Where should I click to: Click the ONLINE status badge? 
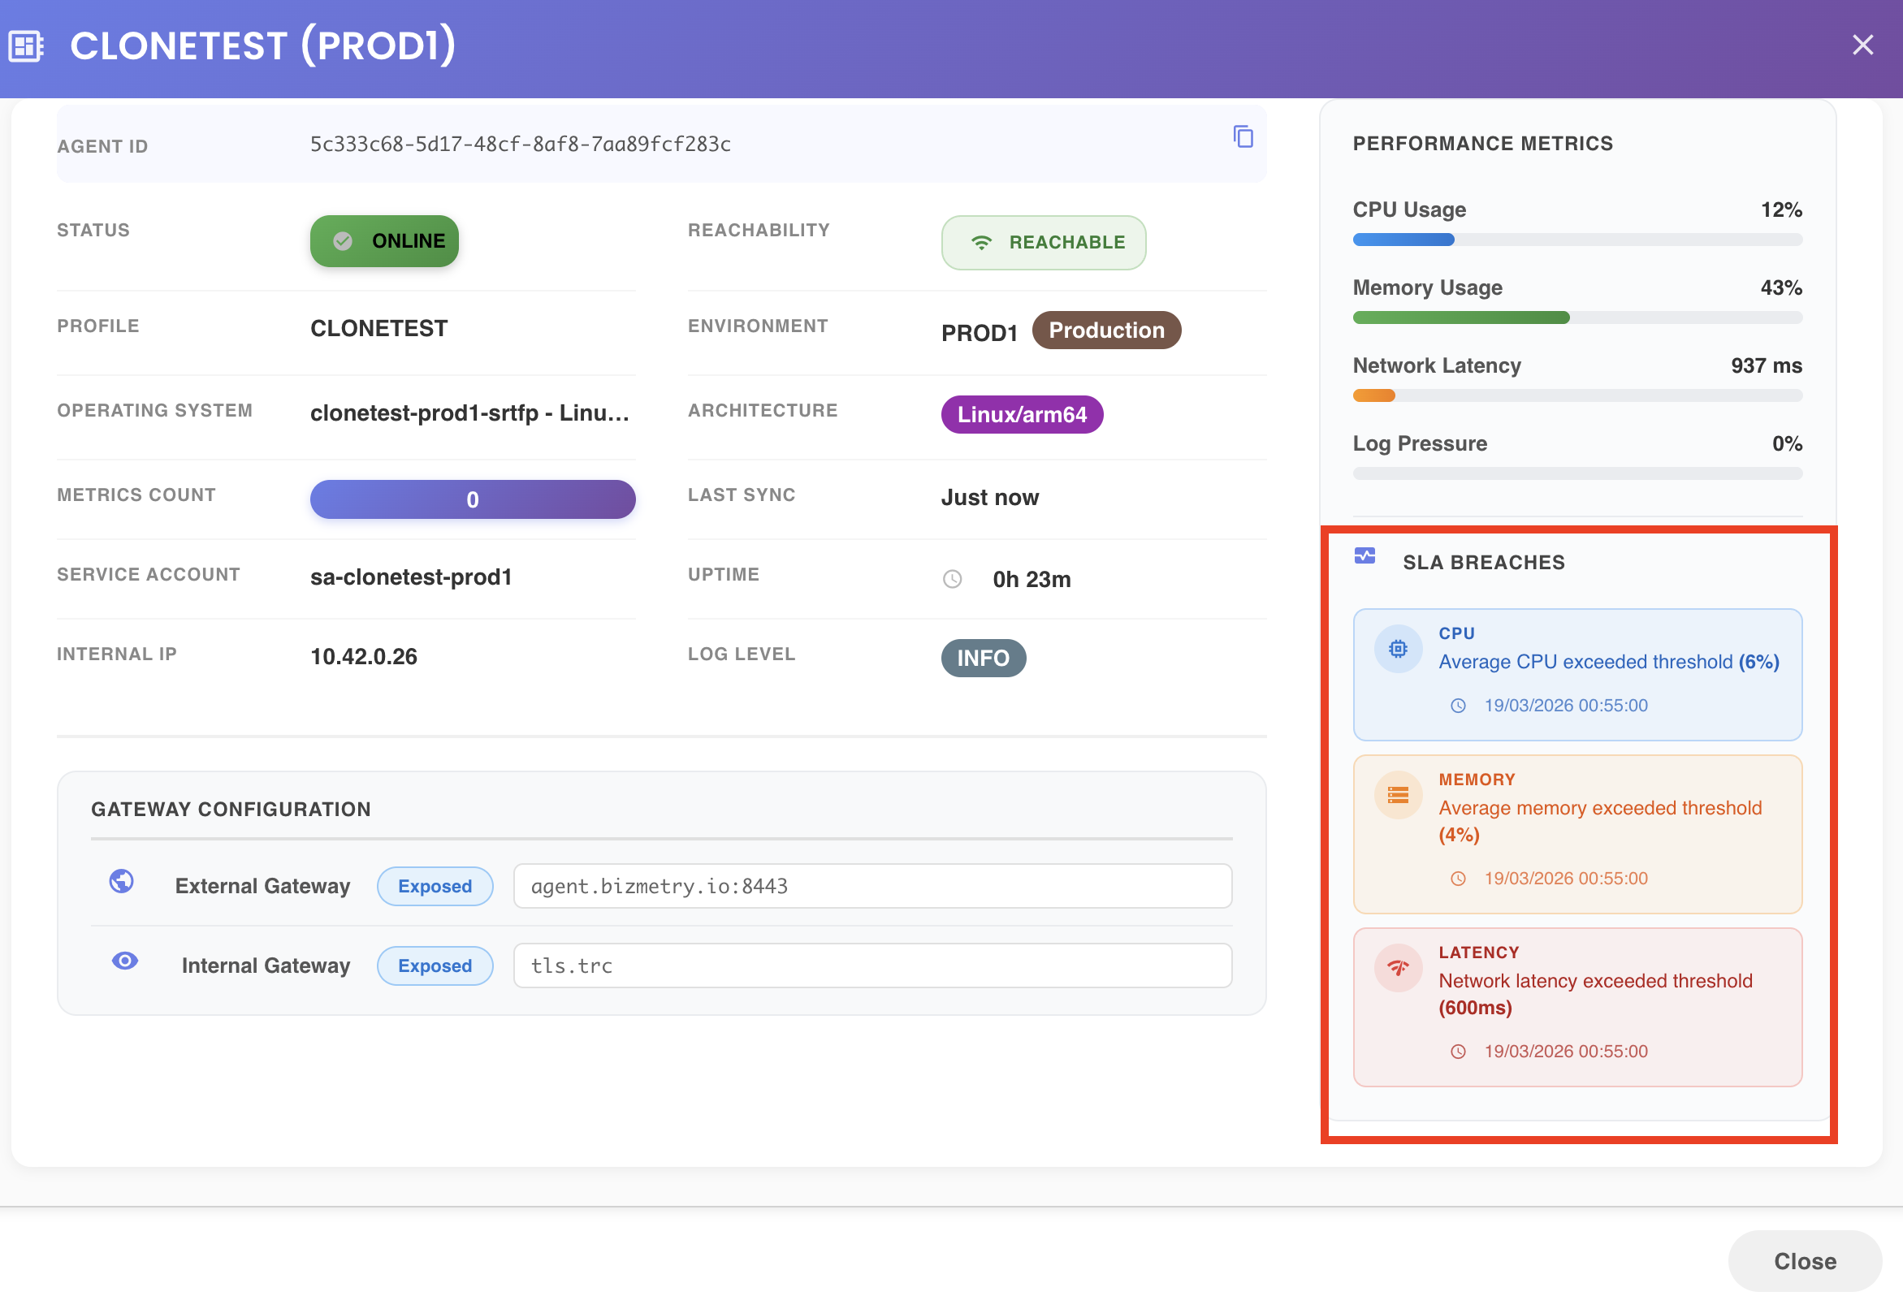[384, 240]
